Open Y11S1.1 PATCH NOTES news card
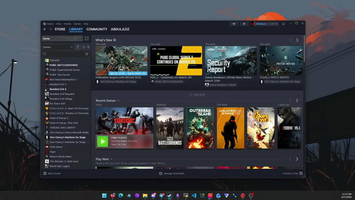Screen dimensions: 355x200 (281, 61)
